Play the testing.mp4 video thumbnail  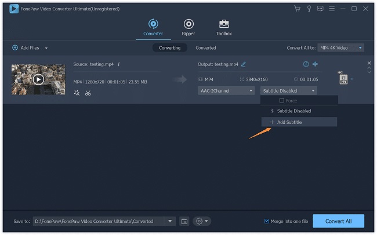(38, 79)
